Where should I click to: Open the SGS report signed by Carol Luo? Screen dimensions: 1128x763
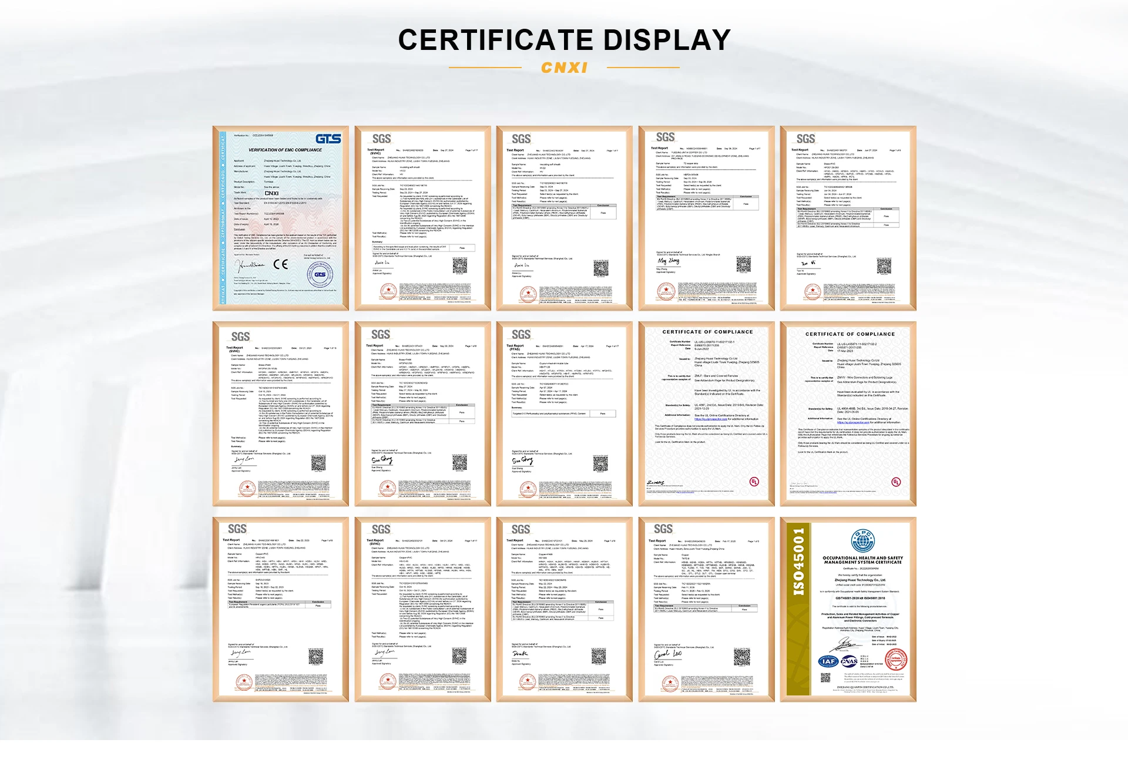[x=706, y=609]
